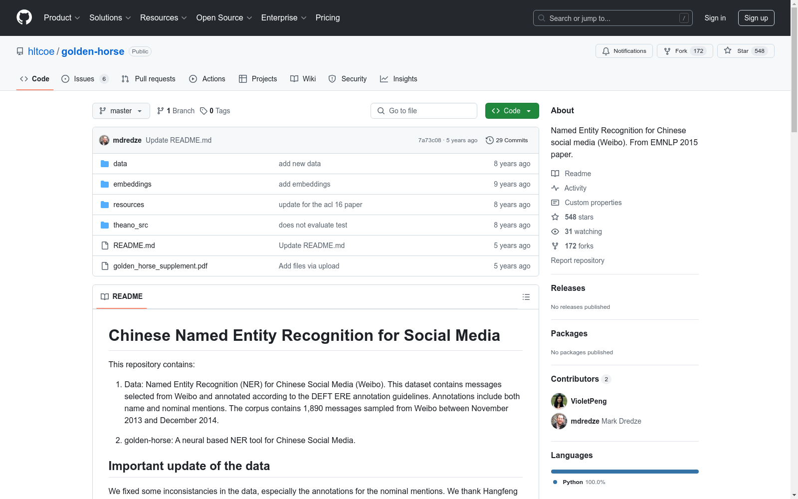Click the branch icon next to 1 Branch
Screen dimensions: 798x499
[161, 111]
